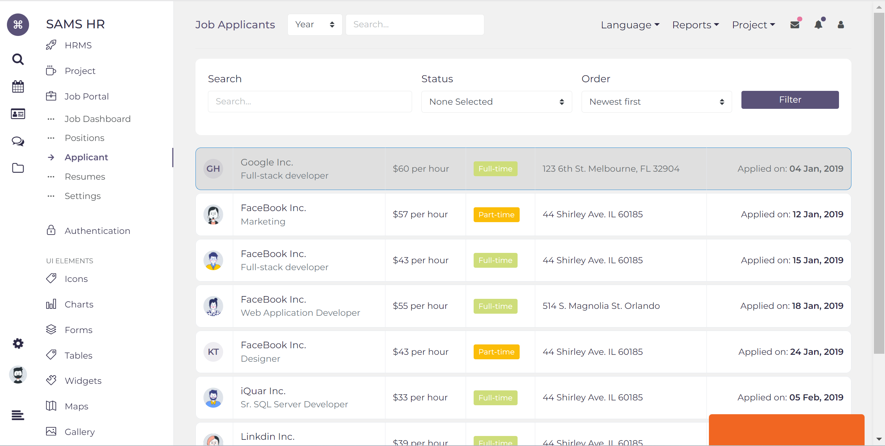Screen dimensions: 885x446
Task: Click 'Applied on: 15 Jan, 2019'
Action: coord(792,260)
